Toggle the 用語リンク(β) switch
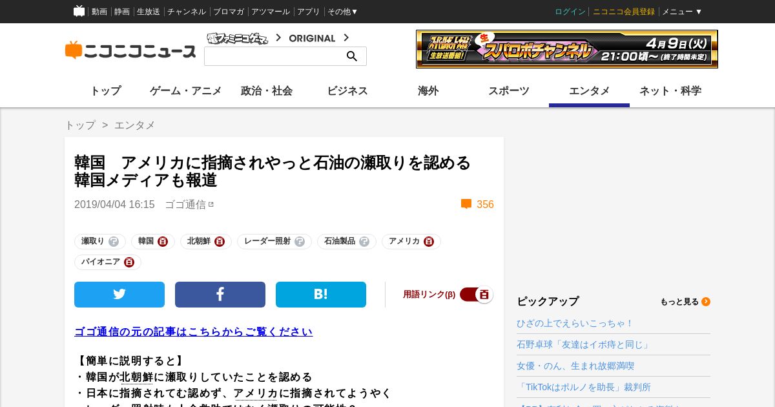 pos(477,295)
